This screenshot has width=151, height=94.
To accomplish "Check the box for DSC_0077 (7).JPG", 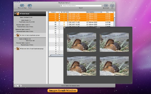I will tap(59, 23).
